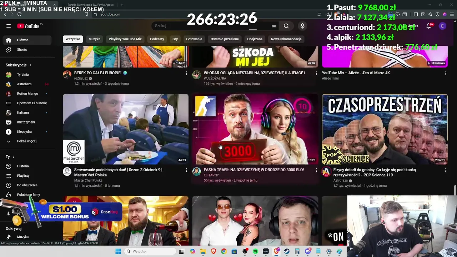
Task: Open the ELITARNY channel name link
Action: point(211,175)
